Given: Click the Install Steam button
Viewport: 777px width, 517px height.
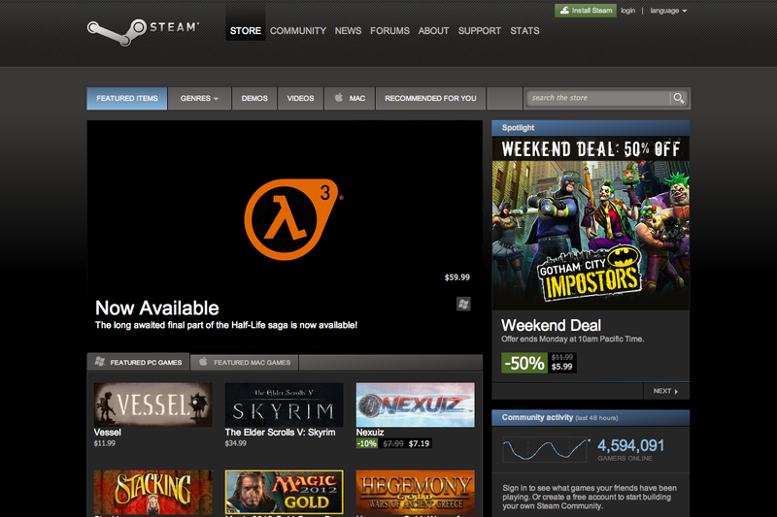Looking at the screenshot, I should click(x=584, y=11).
